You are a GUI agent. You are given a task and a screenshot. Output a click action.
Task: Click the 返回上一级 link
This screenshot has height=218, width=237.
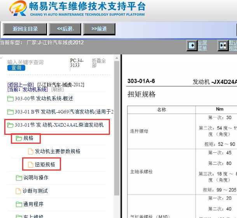pos(21,85)
